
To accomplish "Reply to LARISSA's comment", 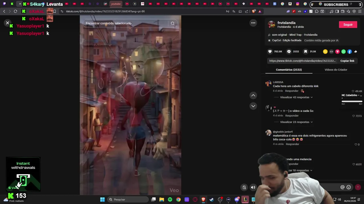I will point(292,91).
